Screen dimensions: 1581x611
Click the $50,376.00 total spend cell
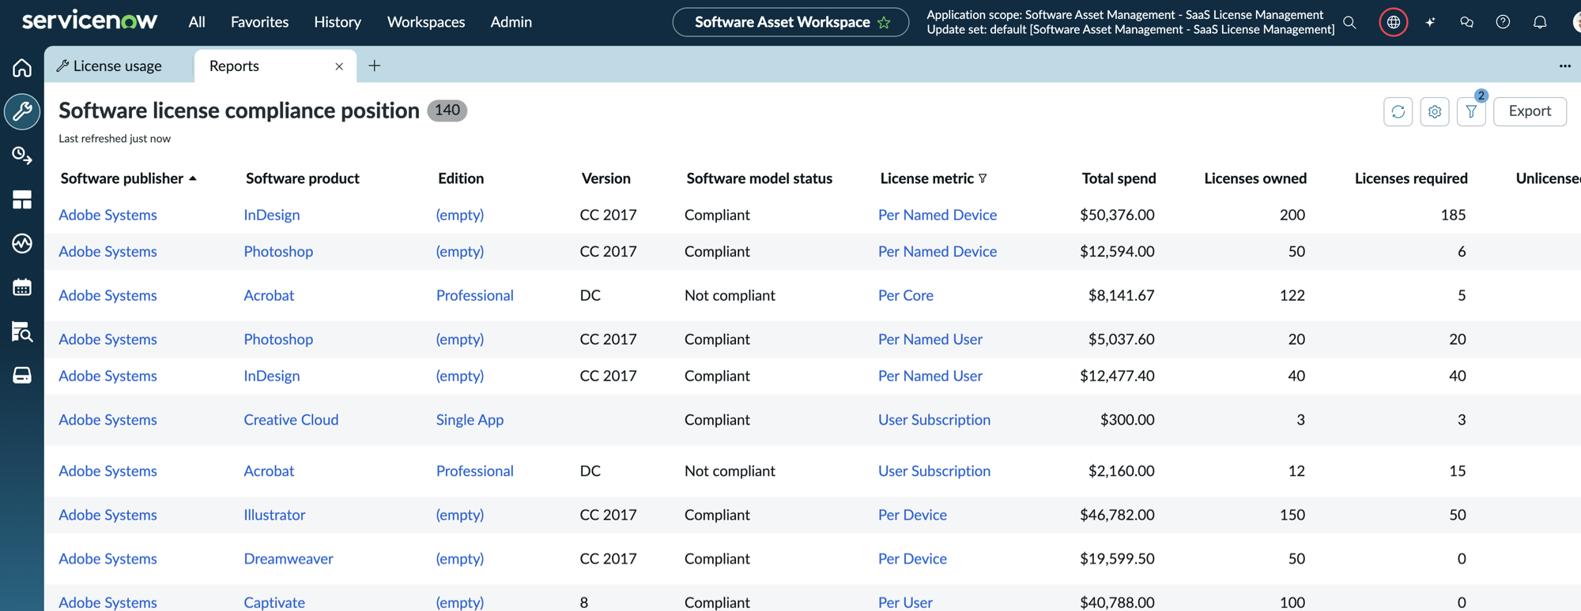(x=1117, y=215)
